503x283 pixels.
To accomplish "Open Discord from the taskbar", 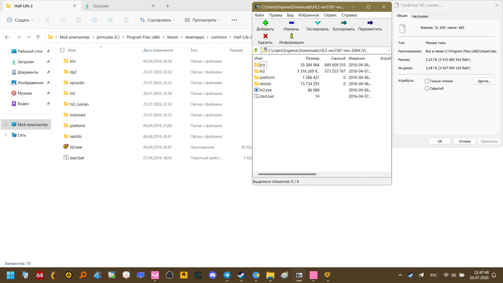I will pyautogui.click(x=213, y=275).
